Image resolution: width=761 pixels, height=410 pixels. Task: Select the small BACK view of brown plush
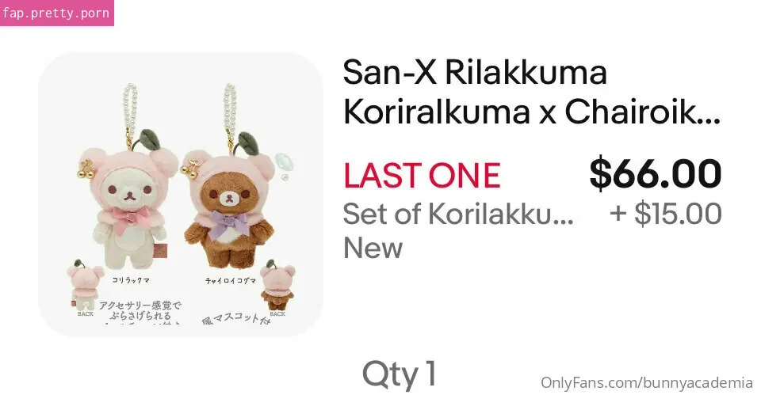[x=277, y=286]
